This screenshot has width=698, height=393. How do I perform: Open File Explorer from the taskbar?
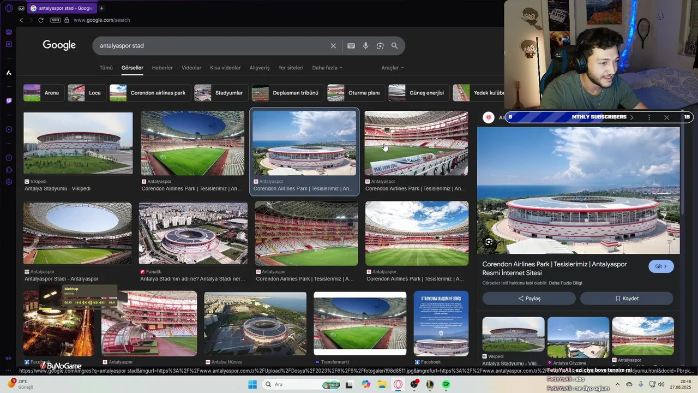tap(382, 384)
